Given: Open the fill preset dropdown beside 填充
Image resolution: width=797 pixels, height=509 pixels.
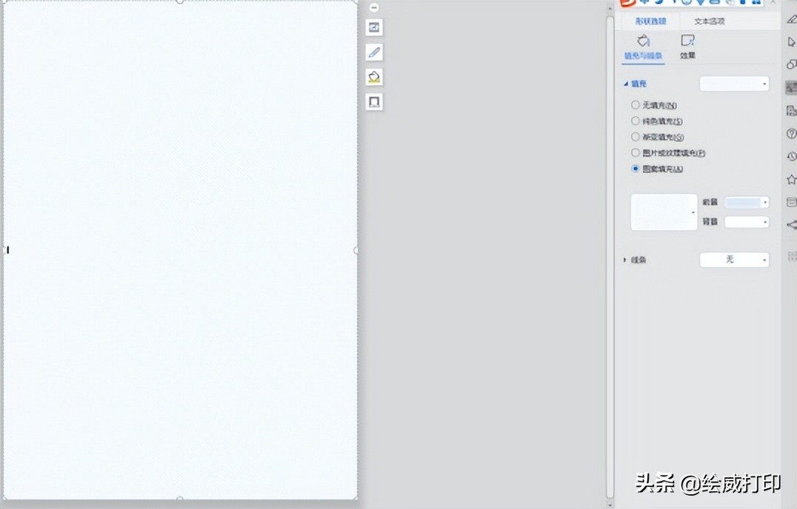Looking at the screenshot, I should click(735, 84).
